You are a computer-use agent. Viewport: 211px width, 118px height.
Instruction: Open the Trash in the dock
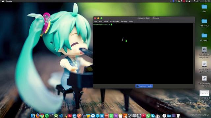pos(178,116)
